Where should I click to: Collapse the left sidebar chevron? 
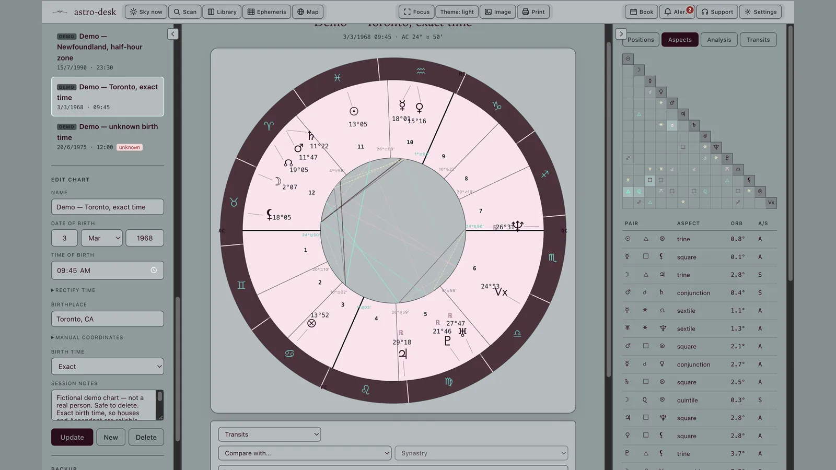(173, 34)
